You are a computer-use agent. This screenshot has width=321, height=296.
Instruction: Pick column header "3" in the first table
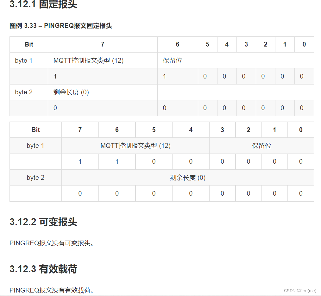click(246, 44)
